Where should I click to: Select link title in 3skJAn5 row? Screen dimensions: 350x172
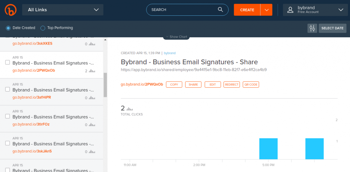click(53, 144)
